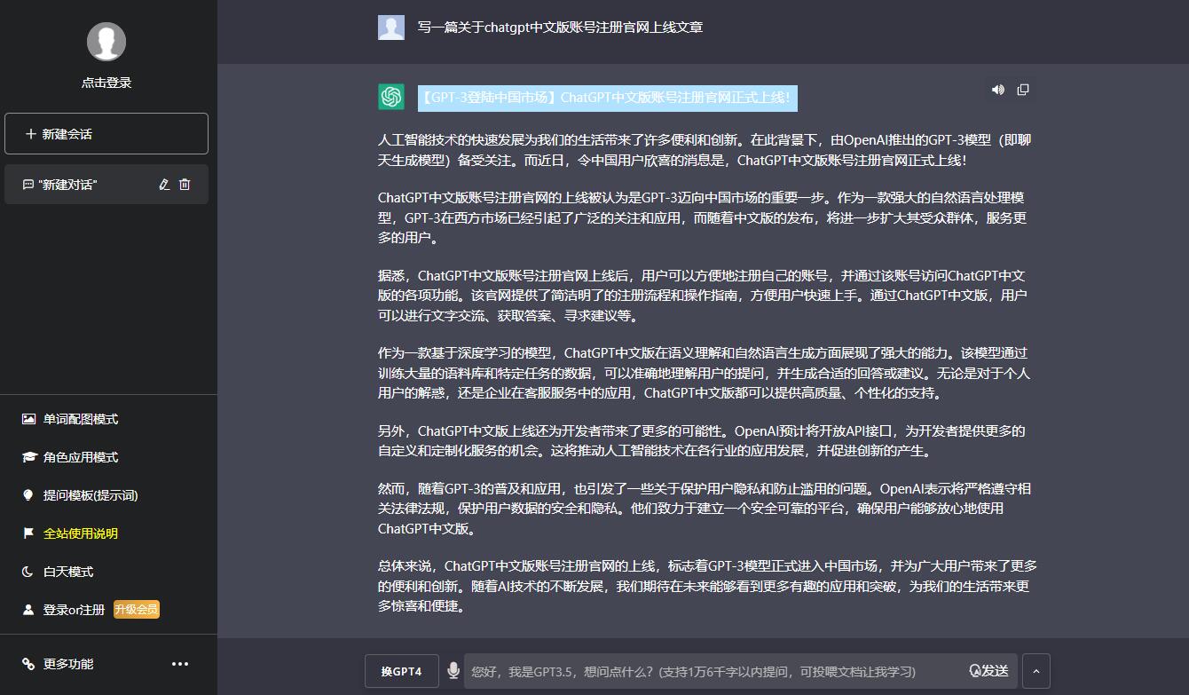Edit the 新建对话 conversation name

click(x=163, y=185)
